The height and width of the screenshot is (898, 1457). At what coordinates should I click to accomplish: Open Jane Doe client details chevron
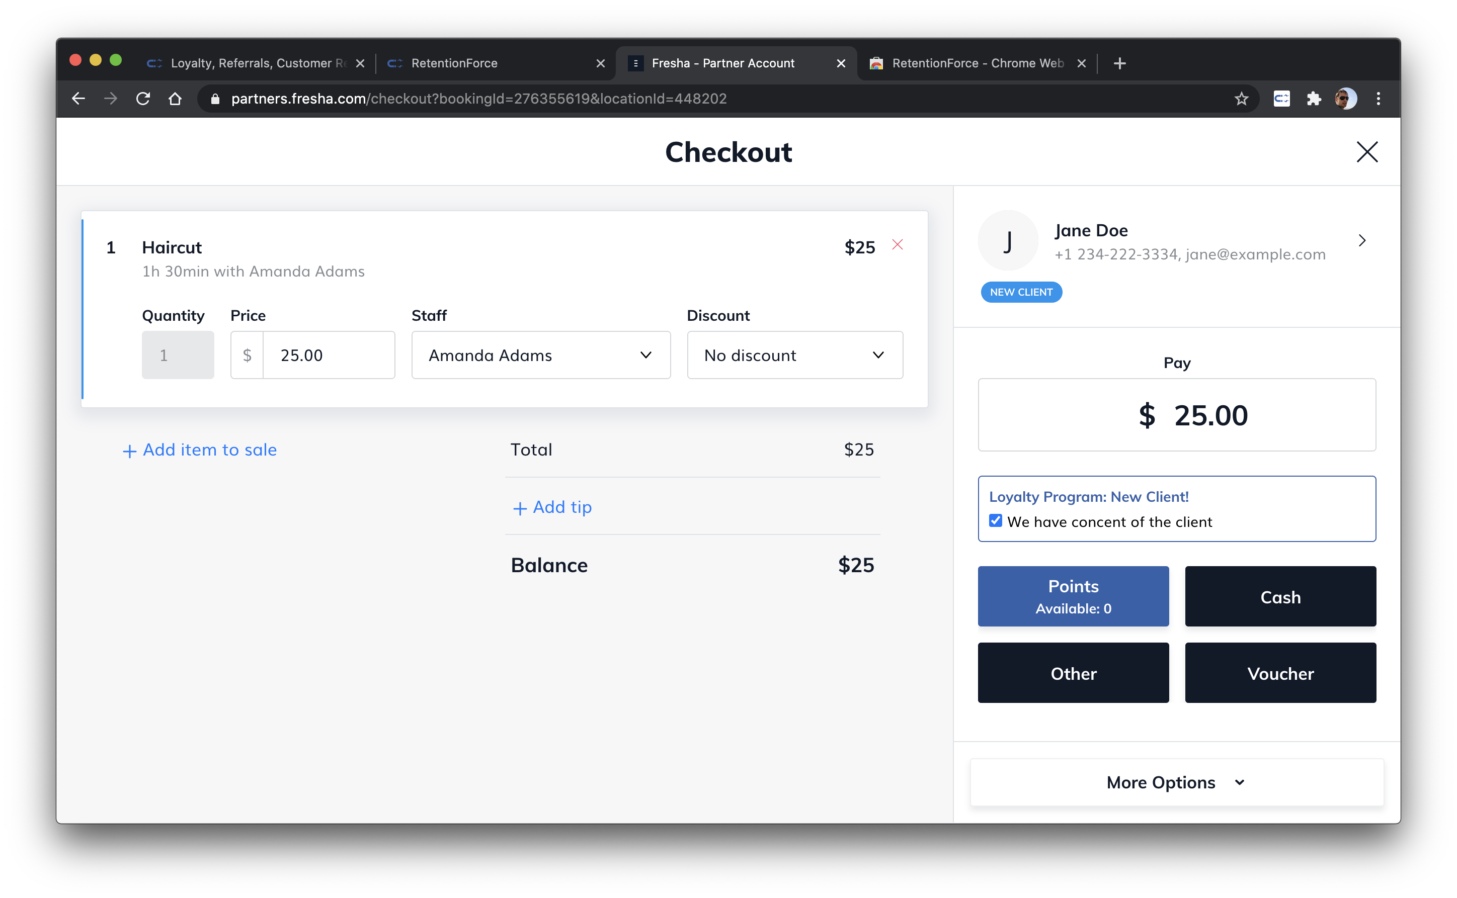(x=1362, y=240)
